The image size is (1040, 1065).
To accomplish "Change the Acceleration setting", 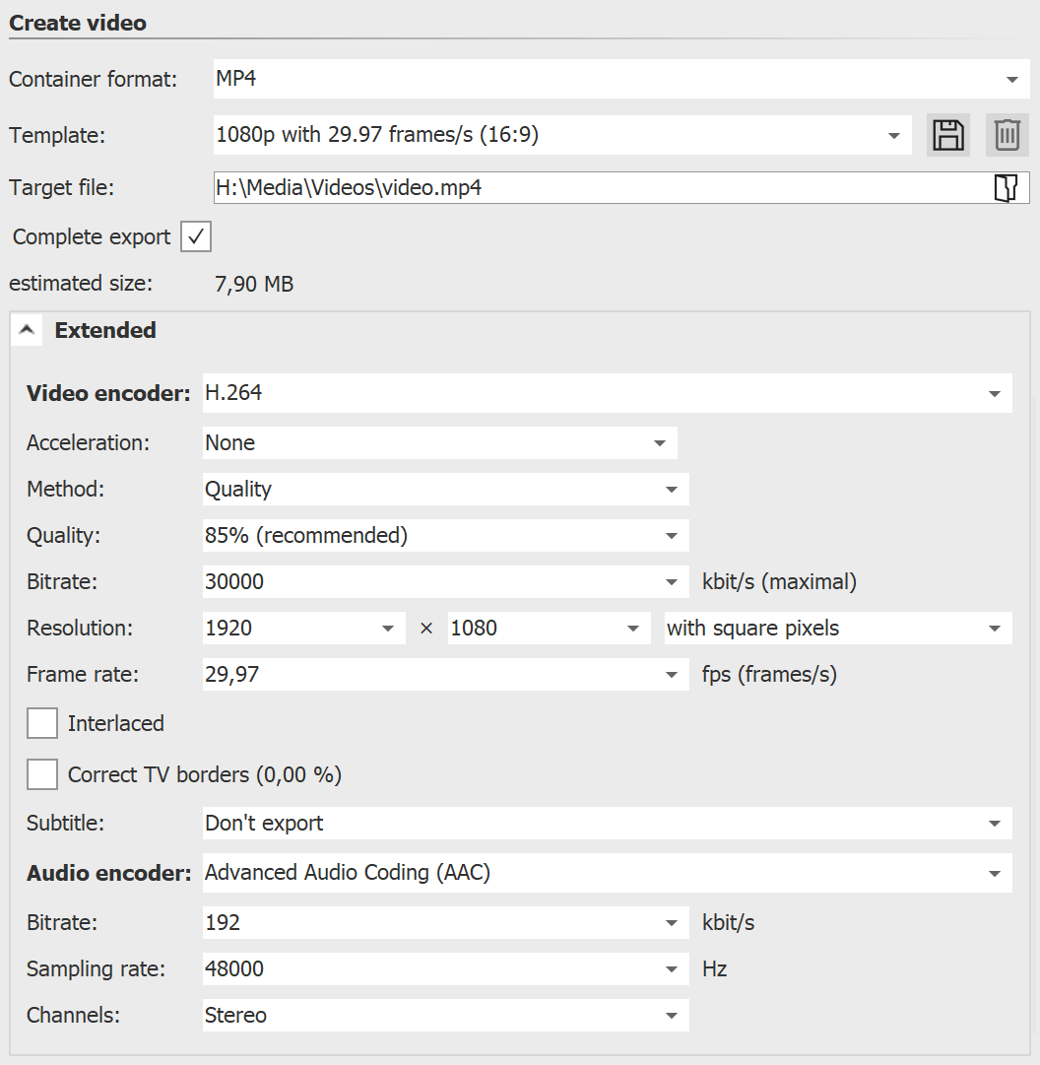I will 660,442.
